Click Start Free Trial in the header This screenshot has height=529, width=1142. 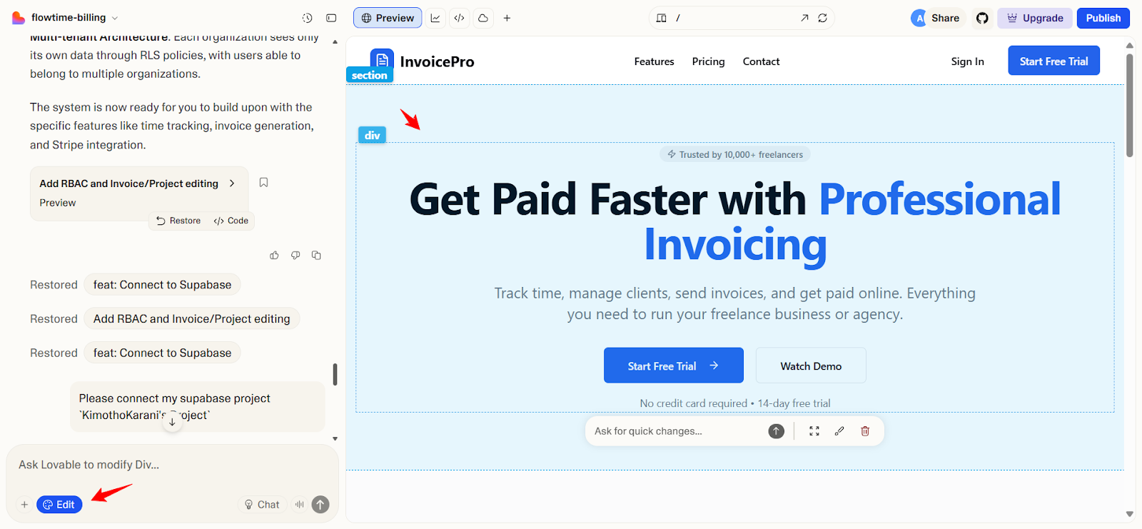pyautogui.click(x=1053, y=61)
